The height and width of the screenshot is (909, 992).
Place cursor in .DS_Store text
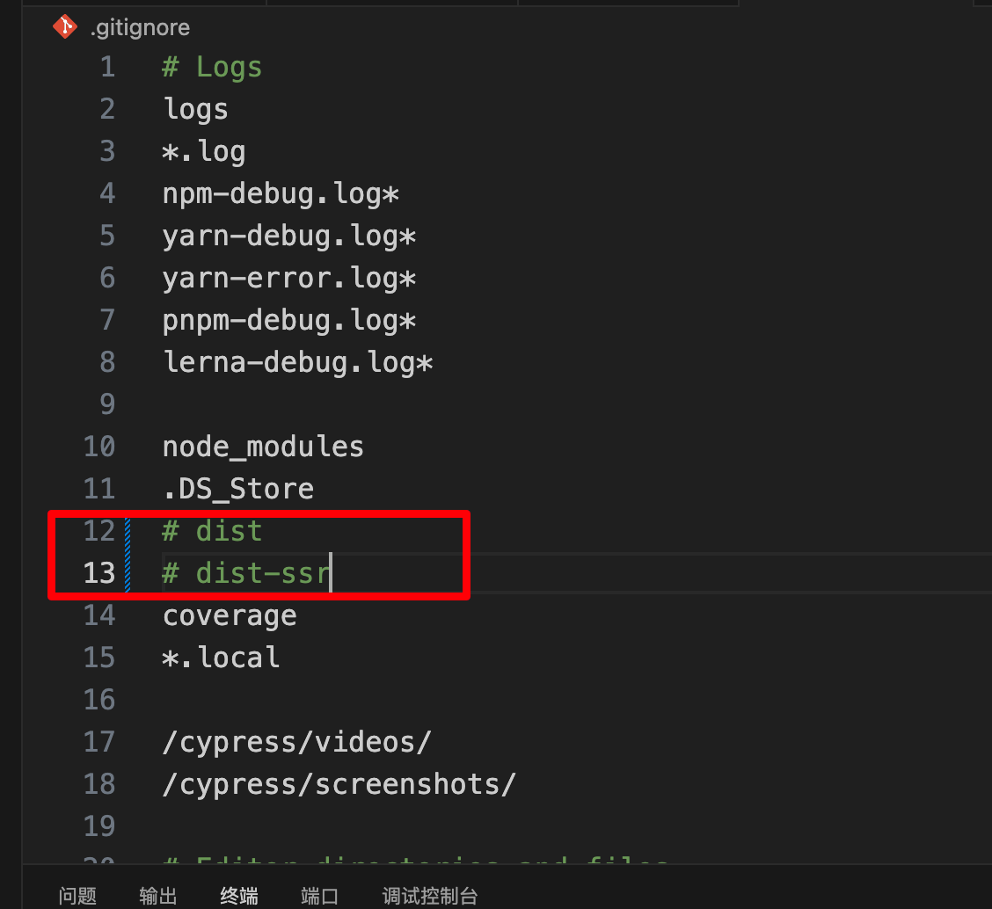(238, 489)
